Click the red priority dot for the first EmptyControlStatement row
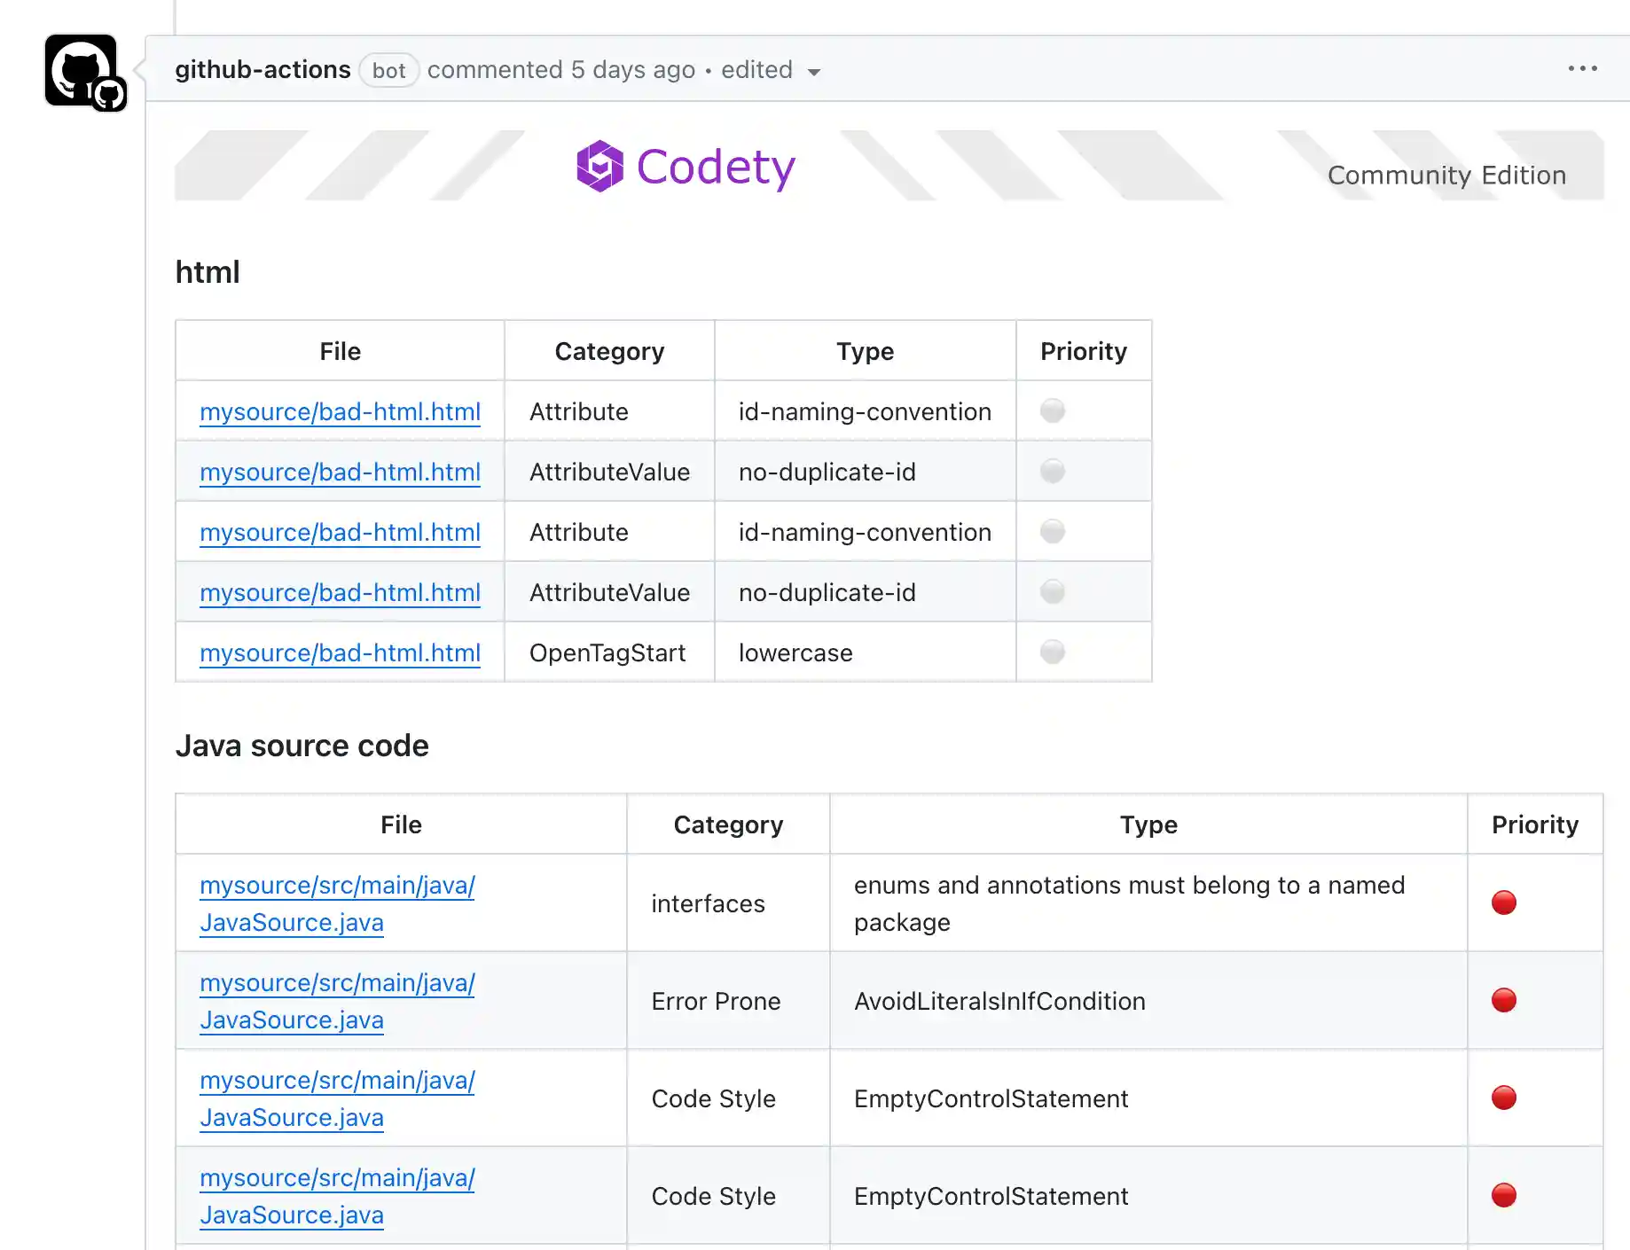1630x1250 pixels. tap(1504, 1098)
